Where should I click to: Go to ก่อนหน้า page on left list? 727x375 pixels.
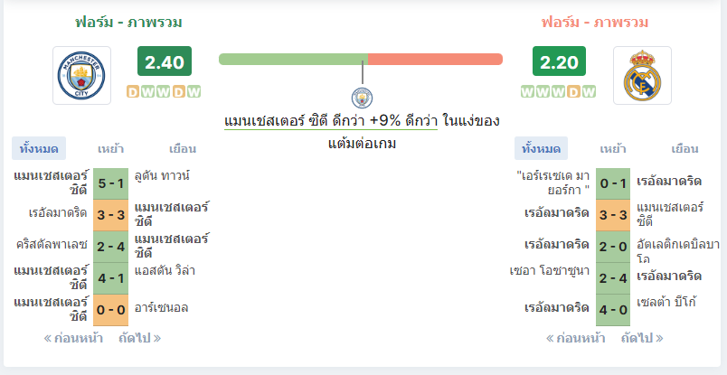pos(73,338)
